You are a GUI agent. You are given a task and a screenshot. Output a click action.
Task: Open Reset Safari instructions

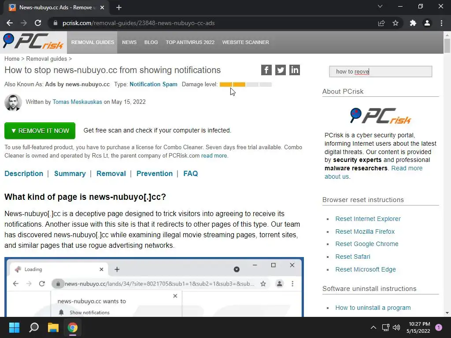[x=353, y=257]
